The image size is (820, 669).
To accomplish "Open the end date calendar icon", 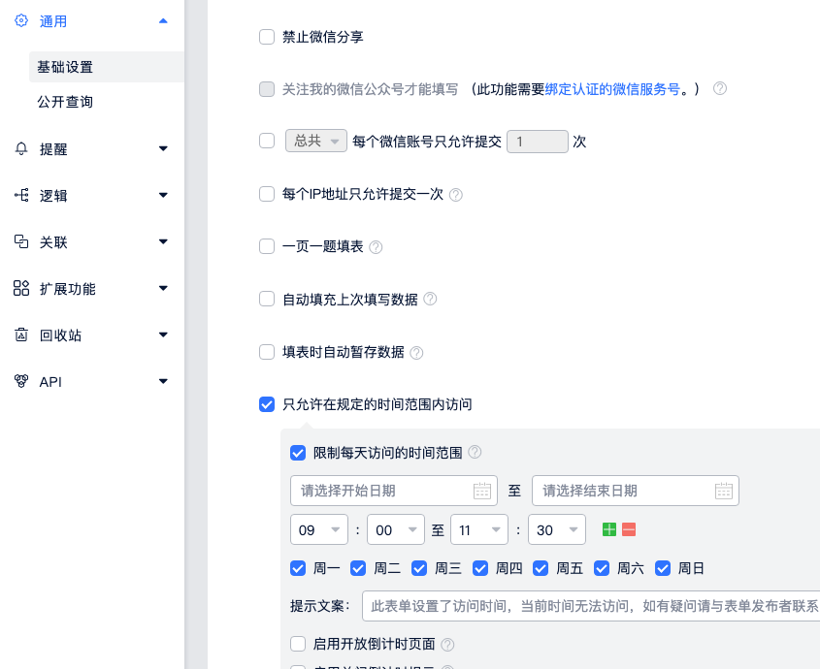I will click(x=724, y=491).
